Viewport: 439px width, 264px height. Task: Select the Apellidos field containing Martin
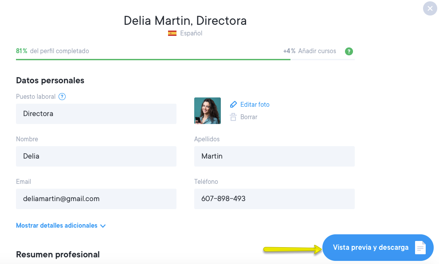click(x=274, y=156)
